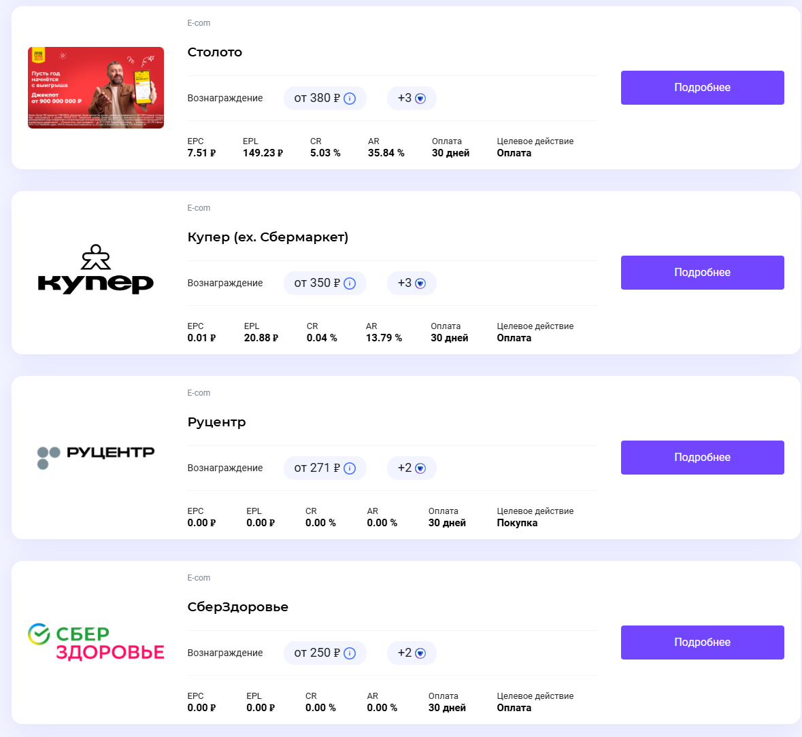The height and width of the screenshot is (737, 802).
Task: Click the Столото promo banner thumbnail
Action: point(96,88)
